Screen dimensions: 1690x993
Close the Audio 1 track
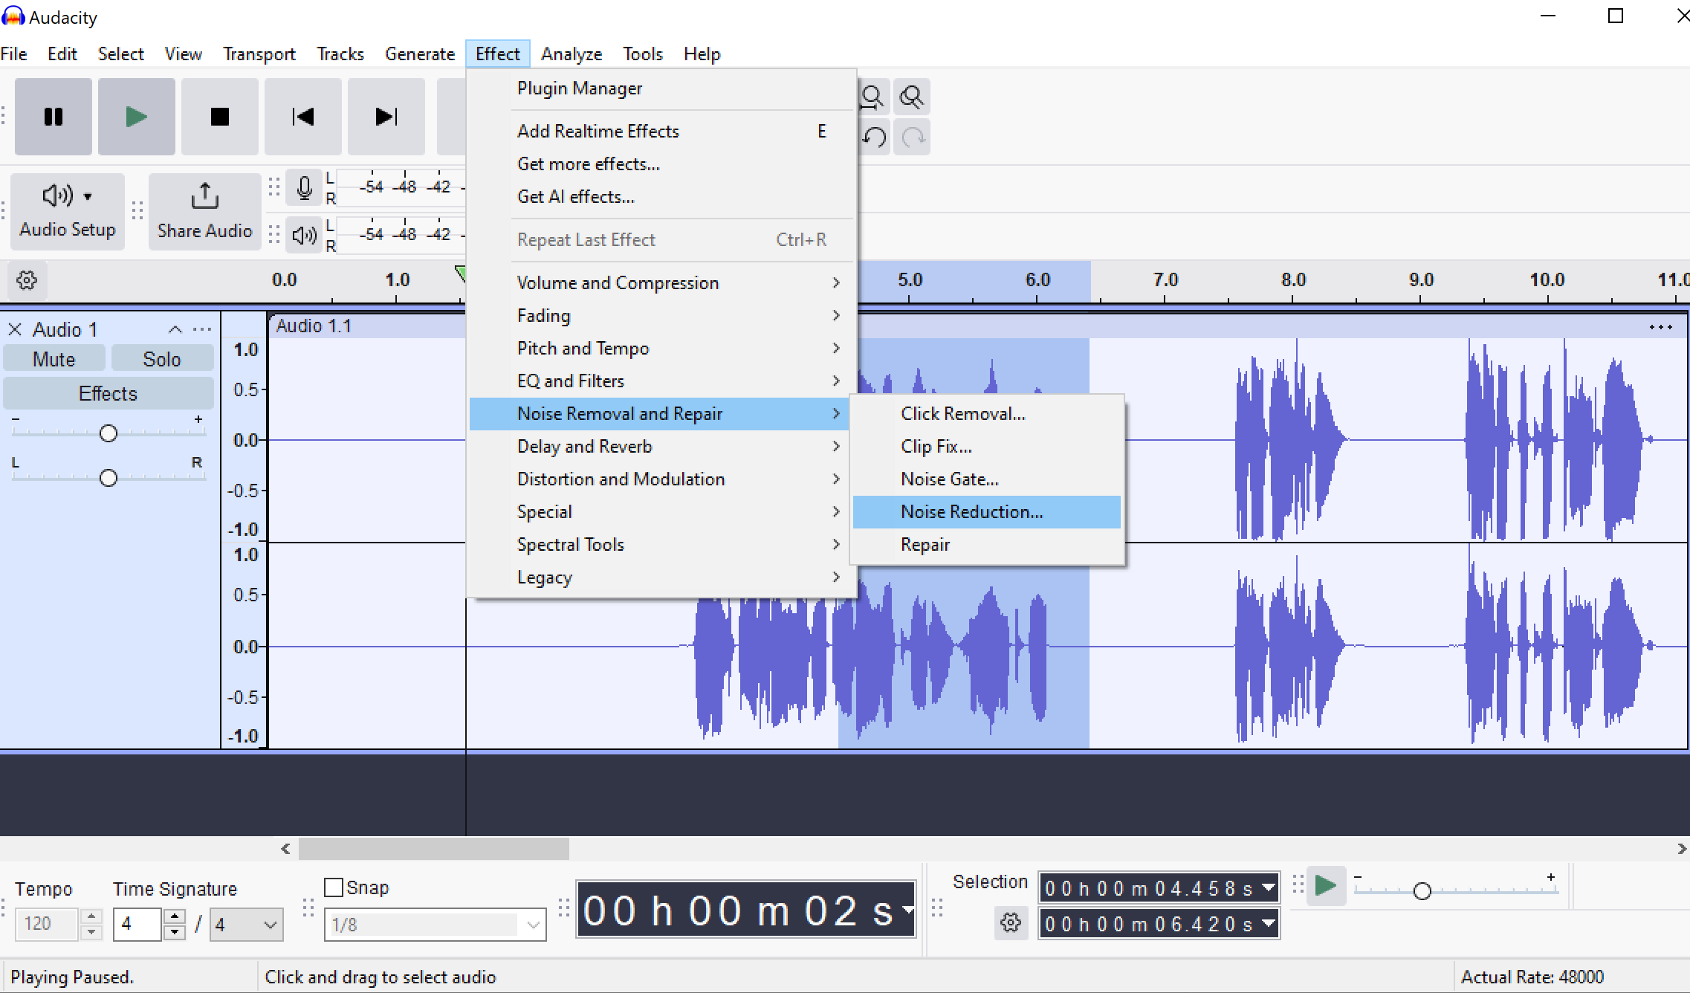pyautogui.click(x=15, y=329)
